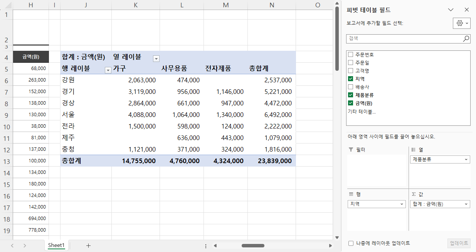
Task: Click the gear settings icon in field pane
Action: [x=461, y=23]
